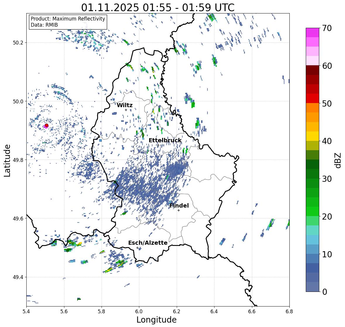Viewport: 345px width, 327px height.
Task: Select the Findel city label
Action: pos(179,206)
